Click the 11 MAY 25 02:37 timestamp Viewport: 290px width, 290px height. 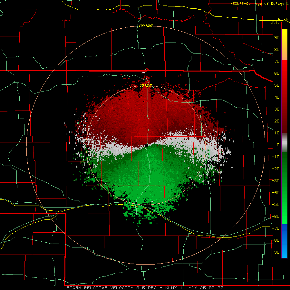click(x=201, y=288)
